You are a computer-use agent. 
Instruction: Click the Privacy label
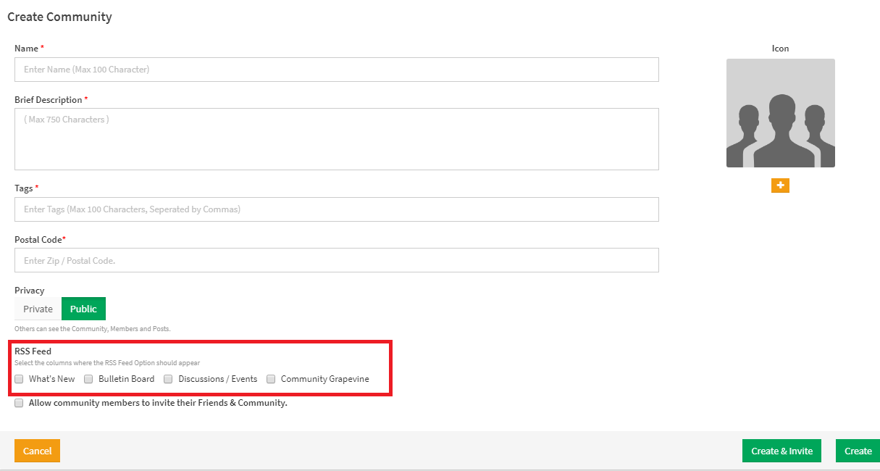pyautogui.click(x=29, y=291)
